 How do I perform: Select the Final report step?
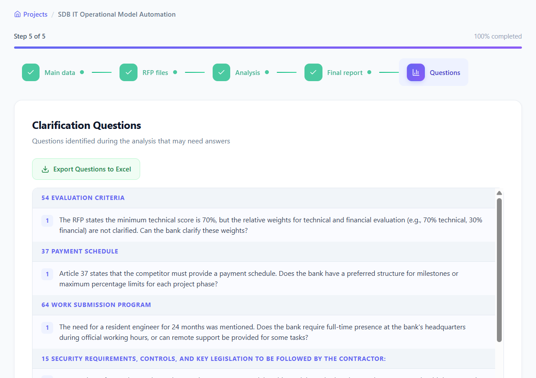point(344,73)
